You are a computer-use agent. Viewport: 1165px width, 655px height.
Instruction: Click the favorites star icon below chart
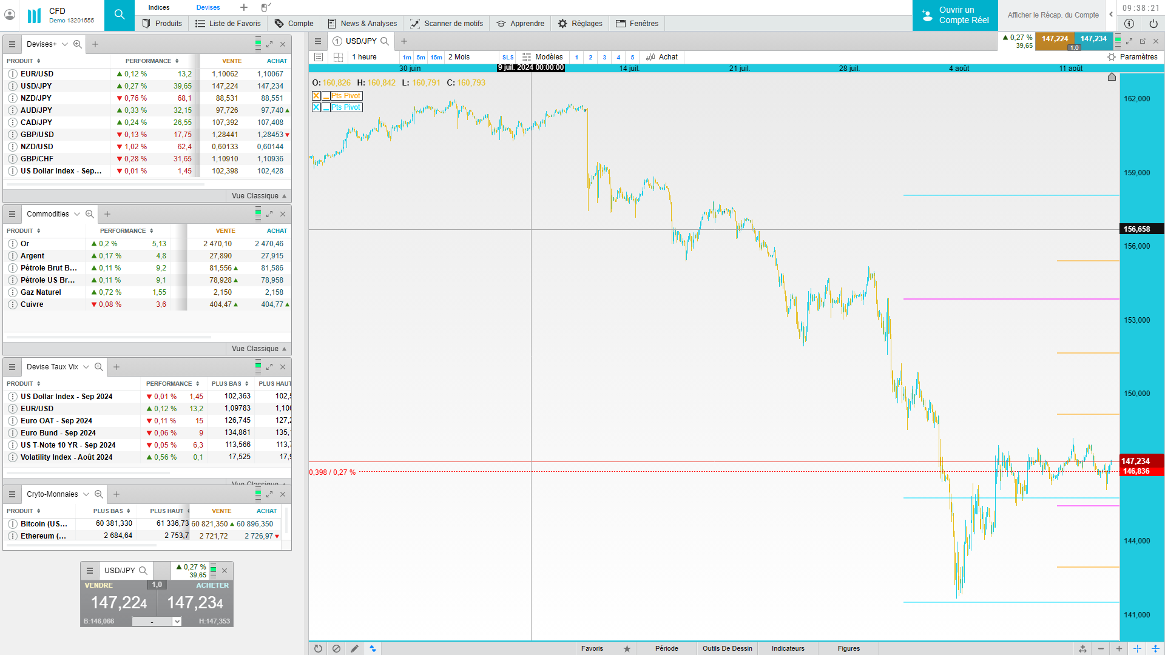[x=627, y=648]
